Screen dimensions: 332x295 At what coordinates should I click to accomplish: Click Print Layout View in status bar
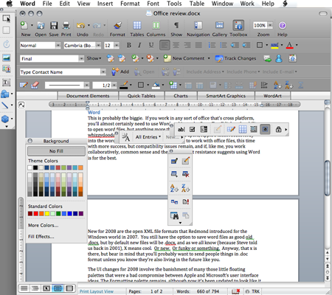point(97,291)
